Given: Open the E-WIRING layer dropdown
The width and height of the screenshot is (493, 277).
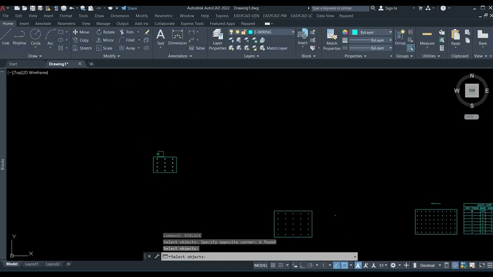Looking at the screenshot, I should pyautogui.click(x=293, y=32).
